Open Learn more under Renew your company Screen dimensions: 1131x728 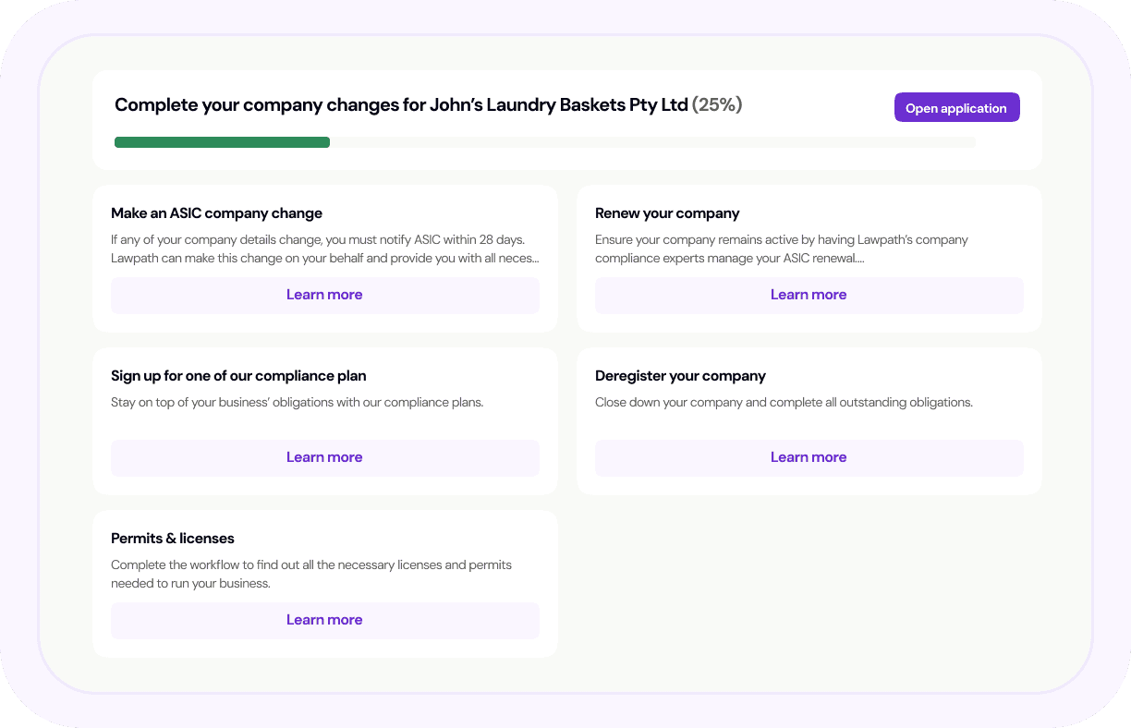point(809,295)
